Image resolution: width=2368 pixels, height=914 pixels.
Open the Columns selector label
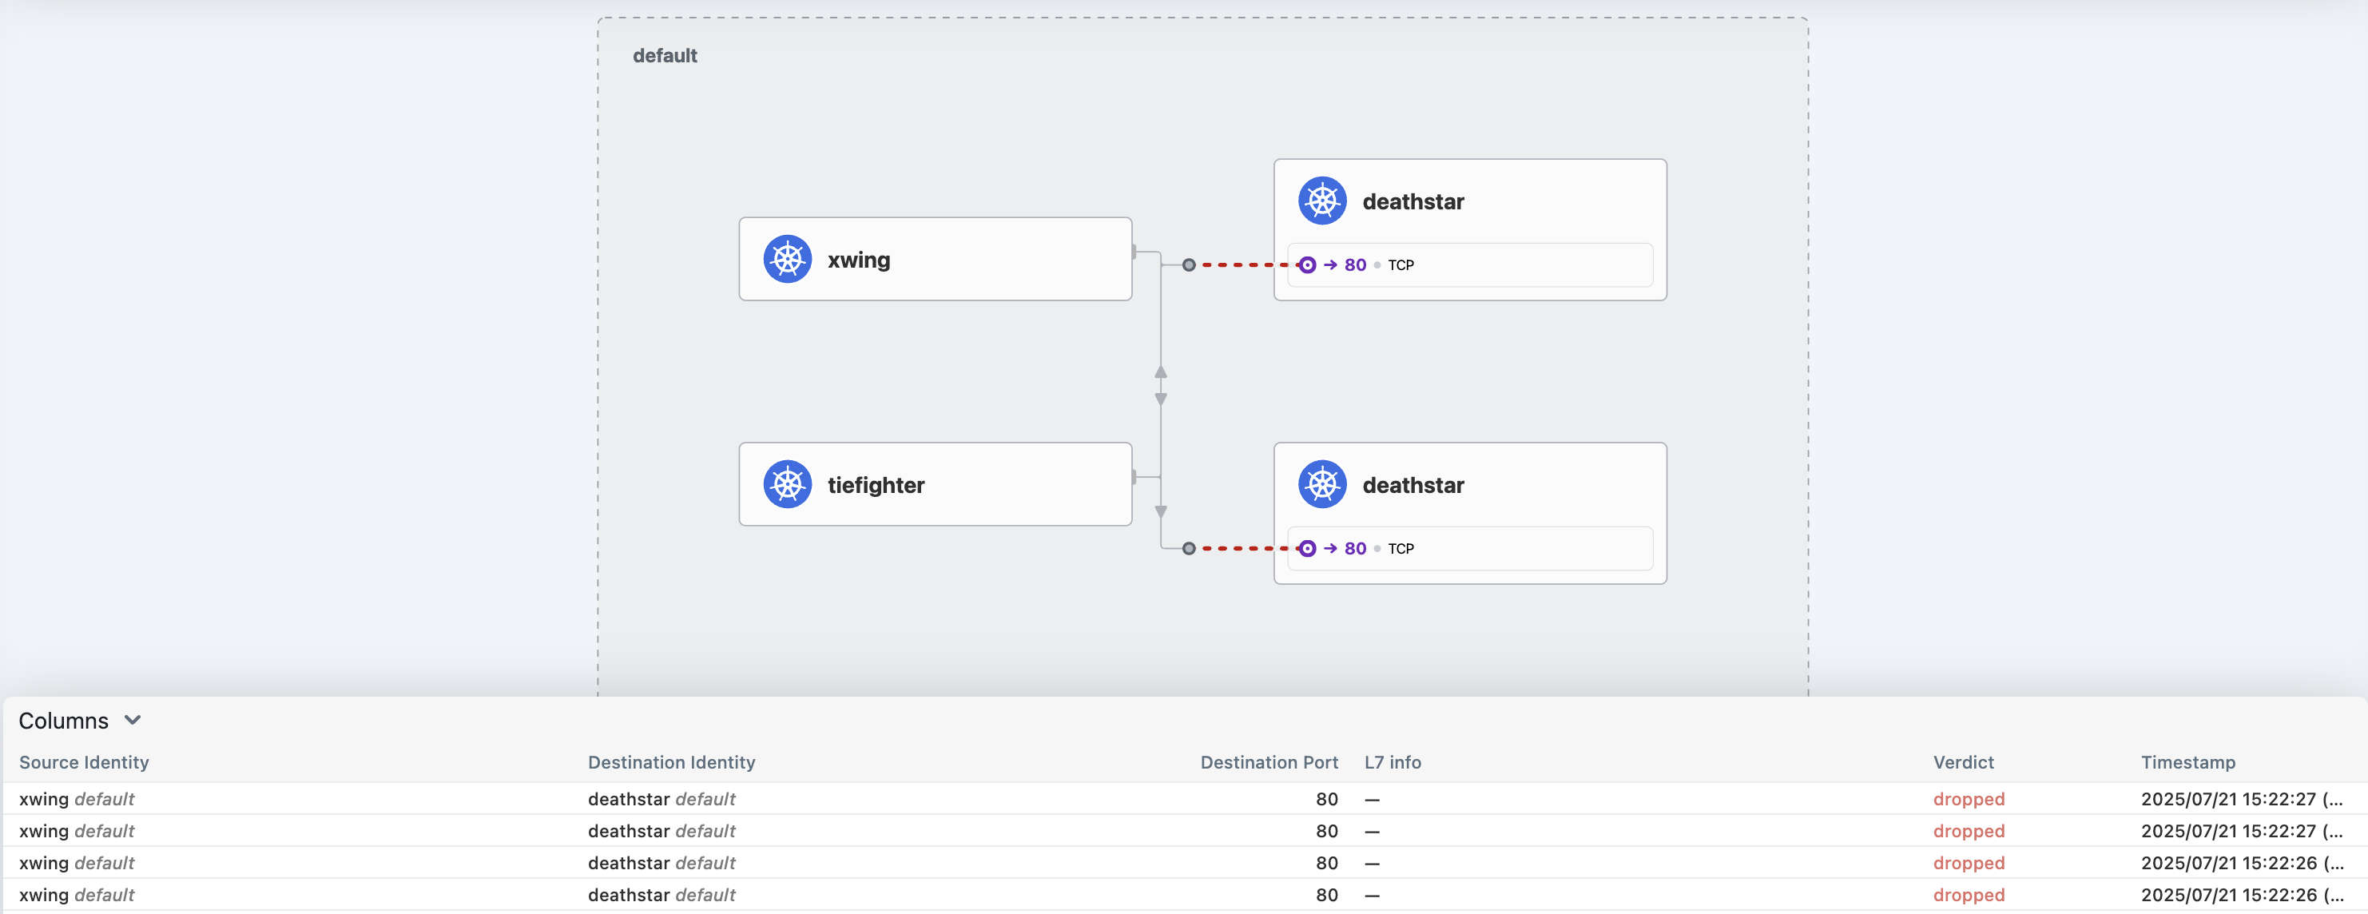[x=63, y=721]
